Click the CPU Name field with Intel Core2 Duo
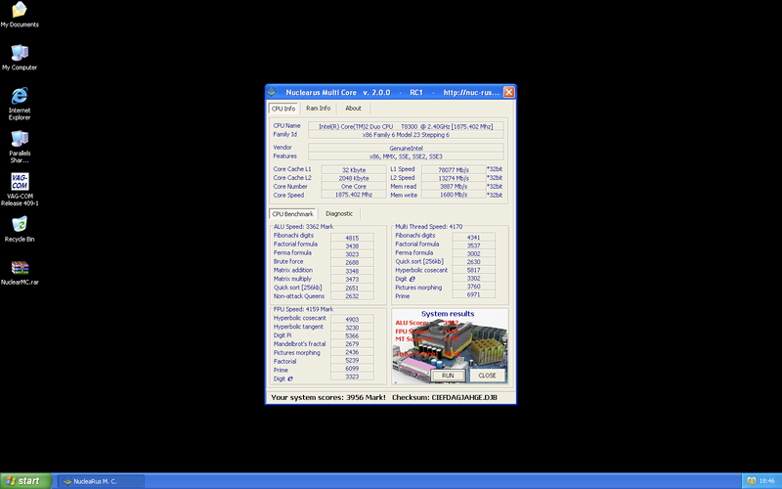 (x=406, y=126)
